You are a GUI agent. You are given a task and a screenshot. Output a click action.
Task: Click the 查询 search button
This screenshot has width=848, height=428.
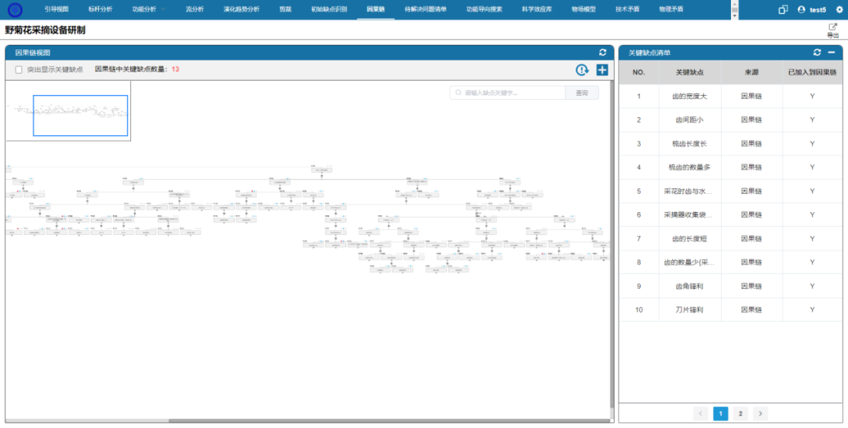(x=581, y=93)
